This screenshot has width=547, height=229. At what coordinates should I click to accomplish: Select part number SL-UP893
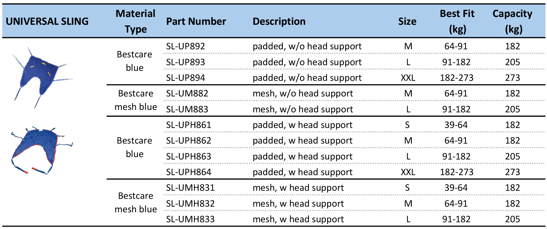(186, 62)
